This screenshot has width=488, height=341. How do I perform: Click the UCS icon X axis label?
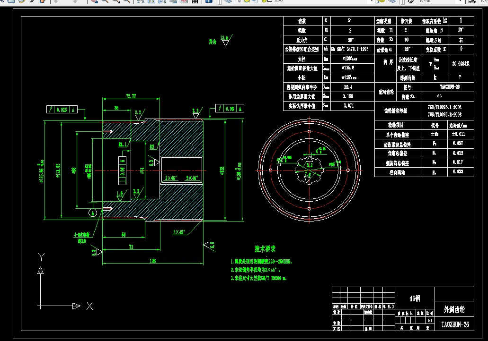tap(89, 306)
